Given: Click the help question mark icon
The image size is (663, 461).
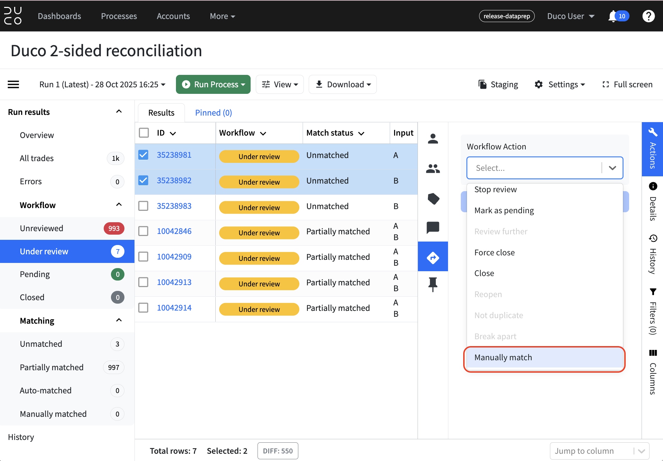Looking at the screenshot, I should [x=648, y=16].
